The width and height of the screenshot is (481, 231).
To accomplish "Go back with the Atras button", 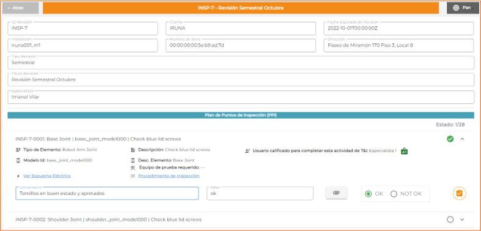I will [21, 8].
